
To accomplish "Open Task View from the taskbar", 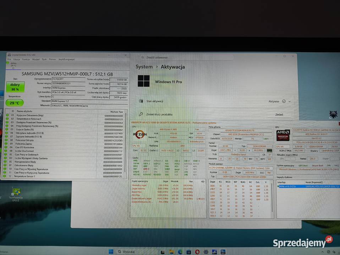I will 163,252.
